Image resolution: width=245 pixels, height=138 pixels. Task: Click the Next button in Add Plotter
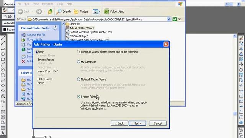(x=137, y=123)
